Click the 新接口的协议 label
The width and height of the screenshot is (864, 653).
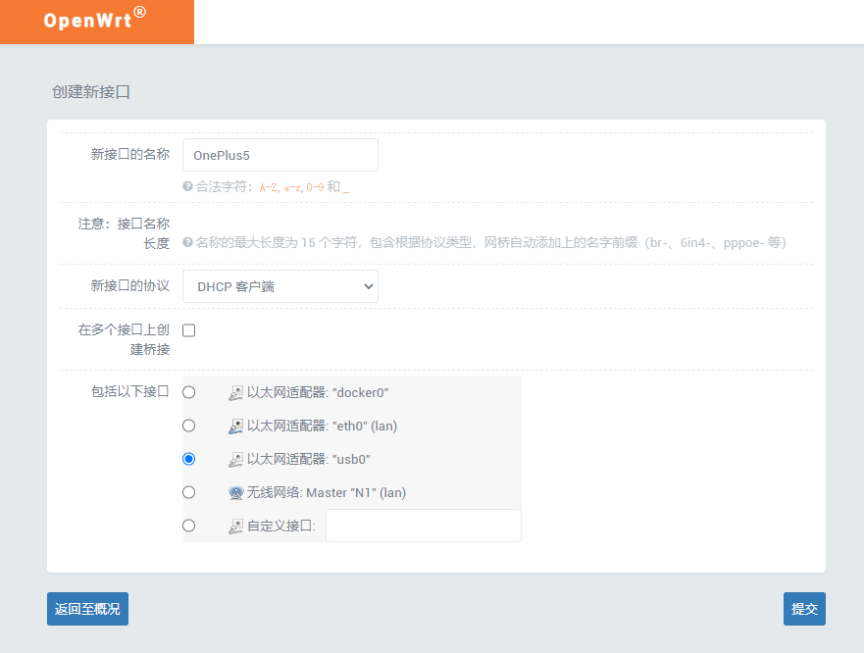click(x=130, y=285)
